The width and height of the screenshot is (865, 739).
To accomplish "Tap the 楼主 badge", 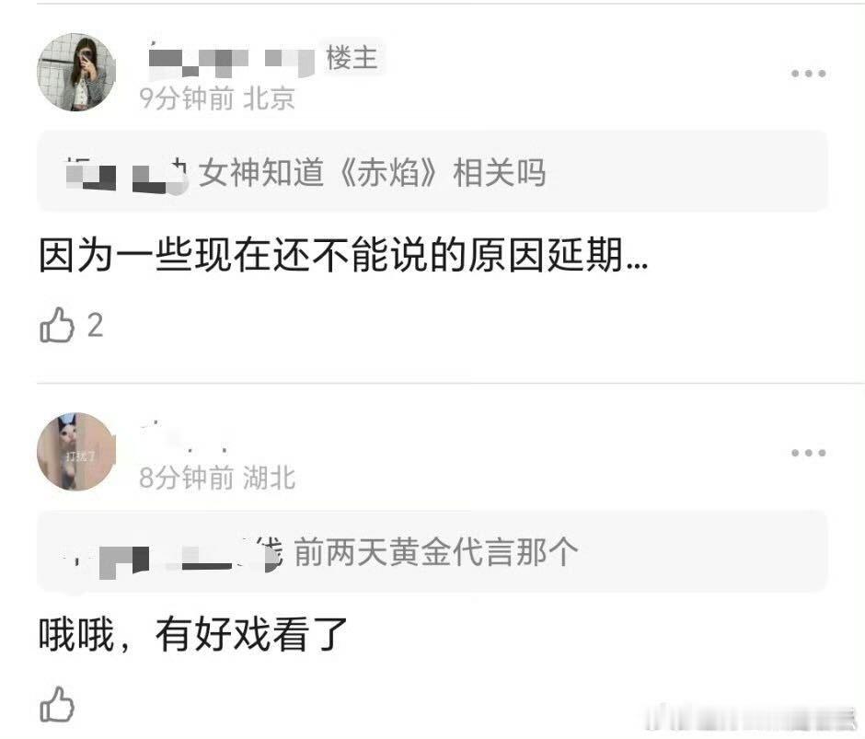I will (352, 58).
